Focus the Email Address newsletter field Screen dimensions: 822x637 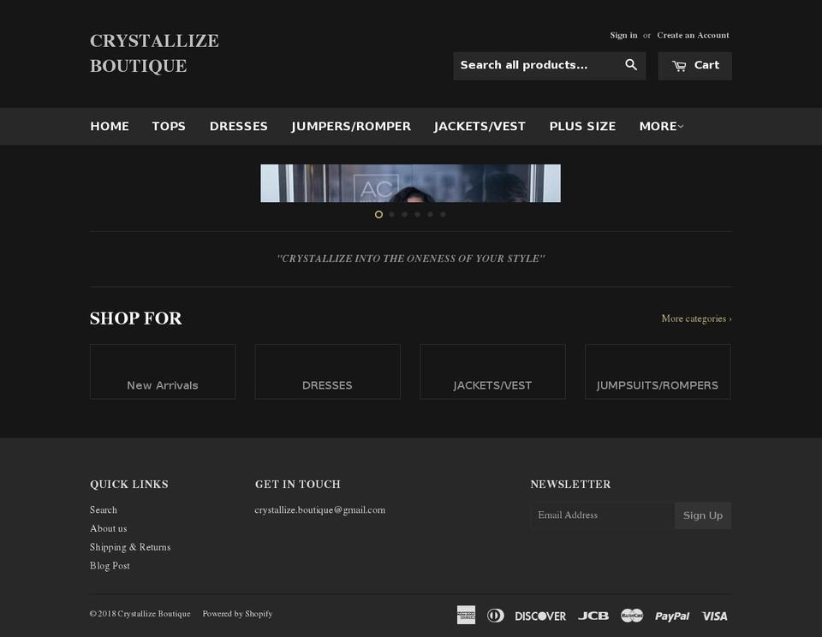pos(602,515)
